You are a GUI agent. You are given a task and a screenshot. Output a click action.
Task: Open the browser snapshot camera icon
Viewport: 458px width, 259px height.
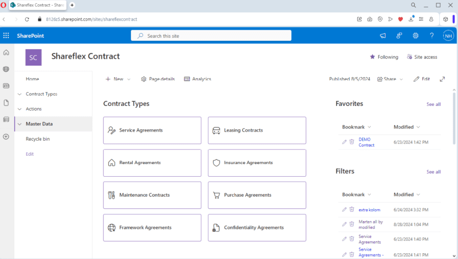pyautogui.click(x=370, y=19)
